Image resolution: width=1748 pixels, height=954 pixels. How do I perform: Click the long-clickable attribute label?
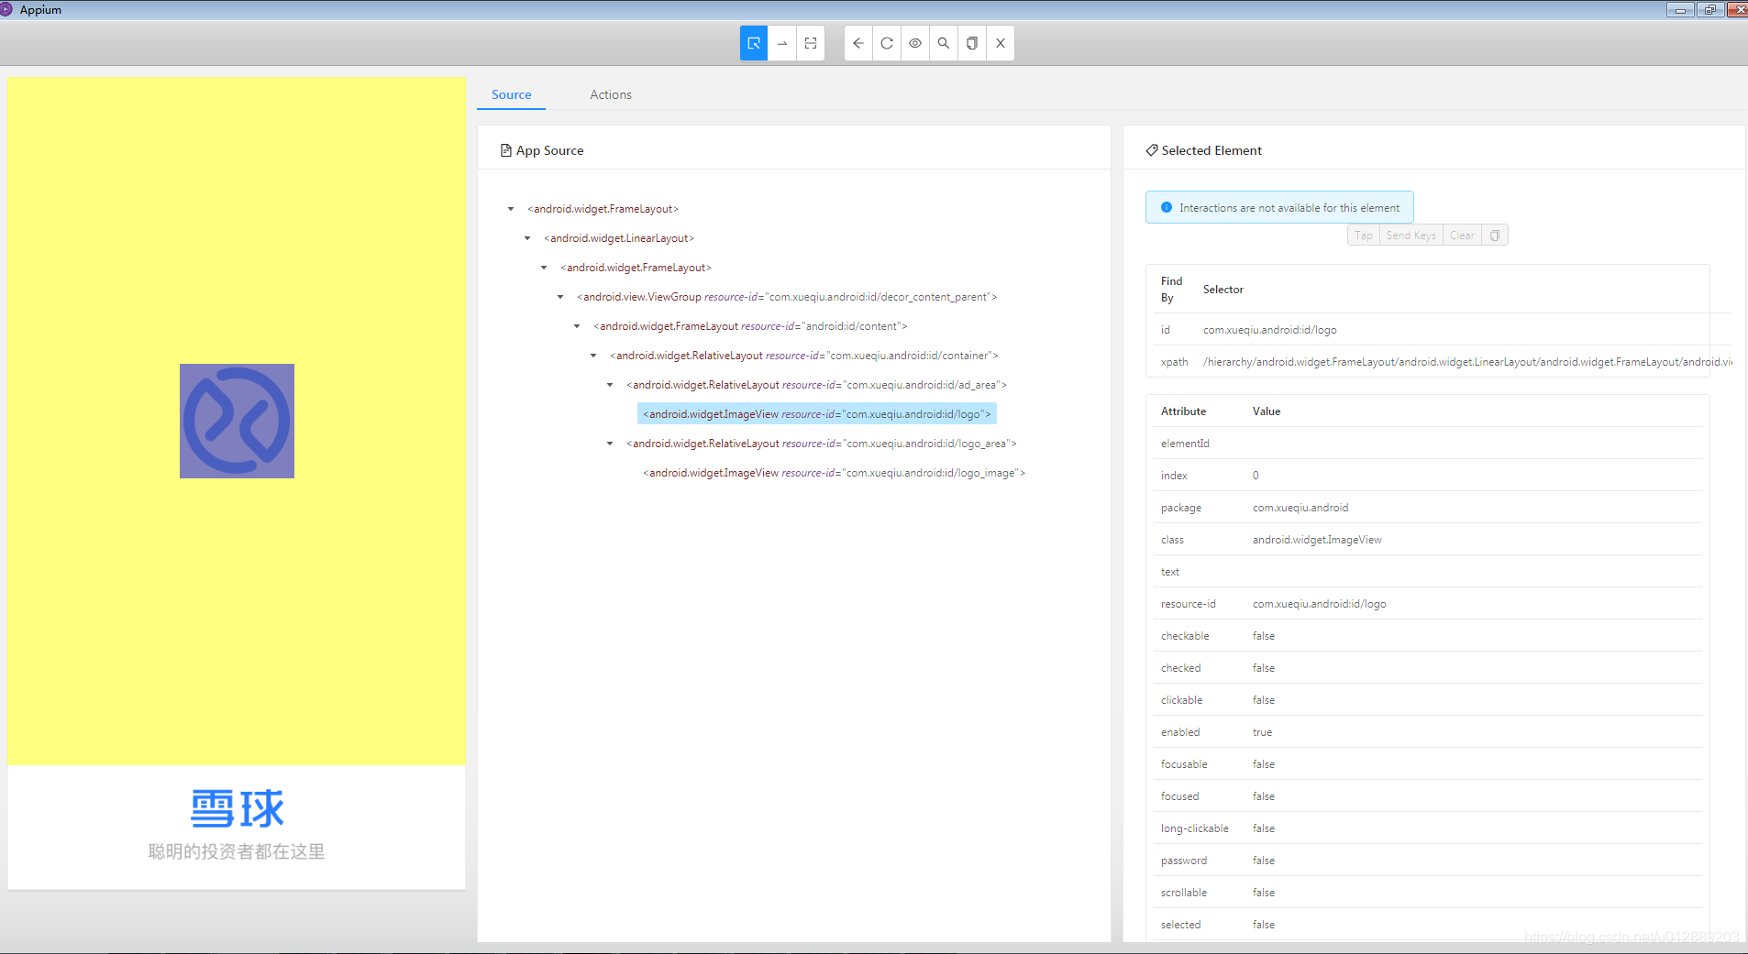[1194, 828]
